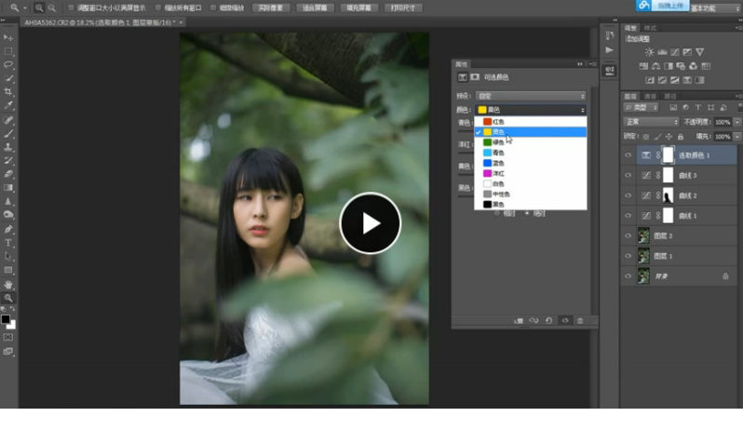
Task: Open the workspace 基本功能 dropdown
Action: 715,8
